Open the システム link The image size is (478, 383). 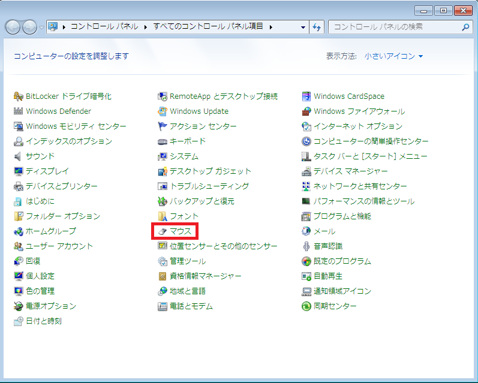pyautogui.click(x=184, y=156)
